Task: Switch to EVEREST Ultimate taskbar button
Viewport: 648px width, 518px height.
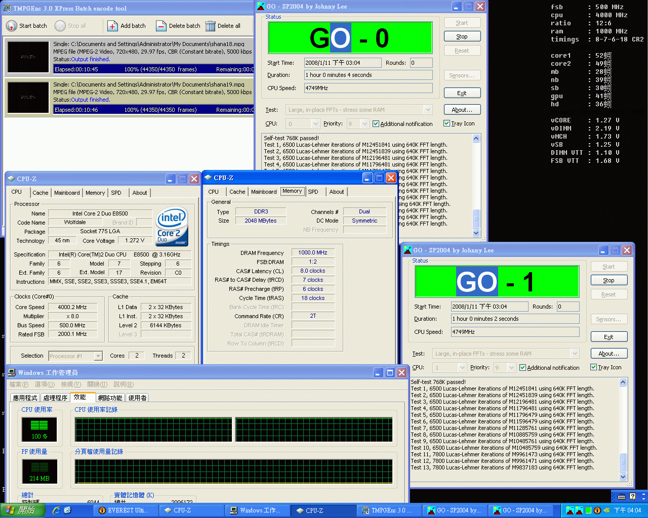Action: [x=127, y=510]
